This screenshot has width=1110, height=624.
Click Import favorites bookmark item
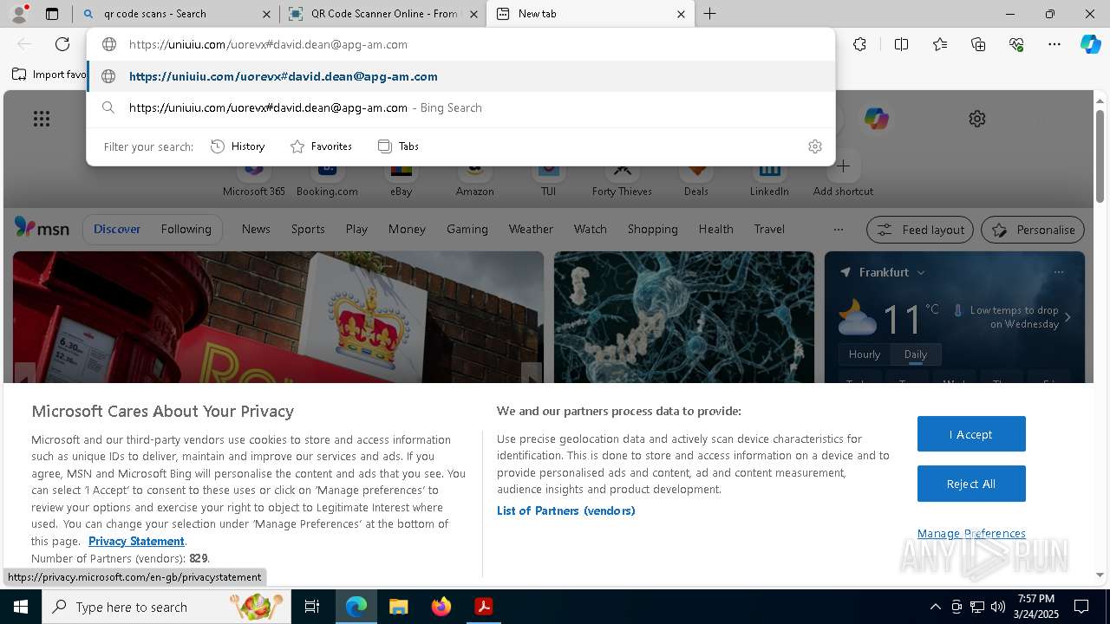tap(49, 75)
